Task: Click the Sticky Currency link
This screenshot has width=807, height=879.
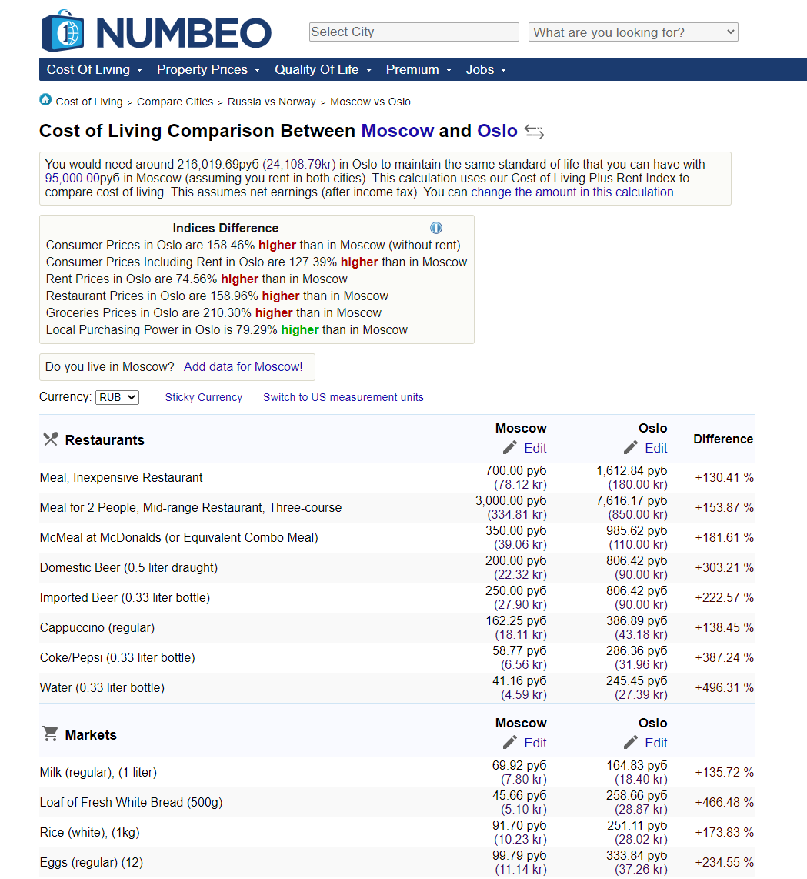Action: click(203, 397)
